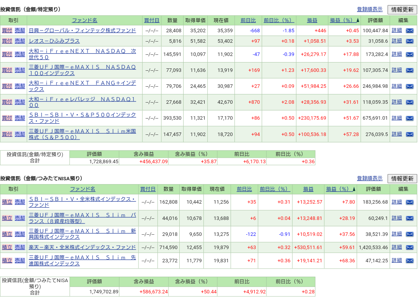Click mail icon for eMAXIS Slim 新興国株式 row

409,234
